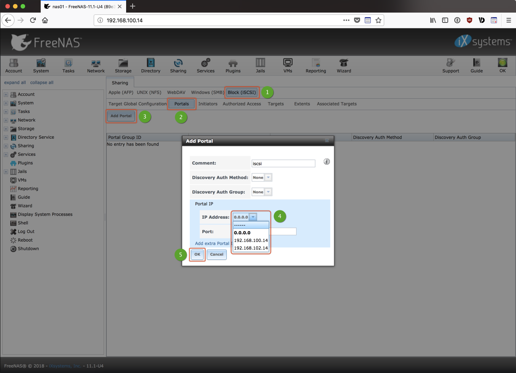Switch to the Initiators tab
The image size is (516, 373).
click(208, 104)
